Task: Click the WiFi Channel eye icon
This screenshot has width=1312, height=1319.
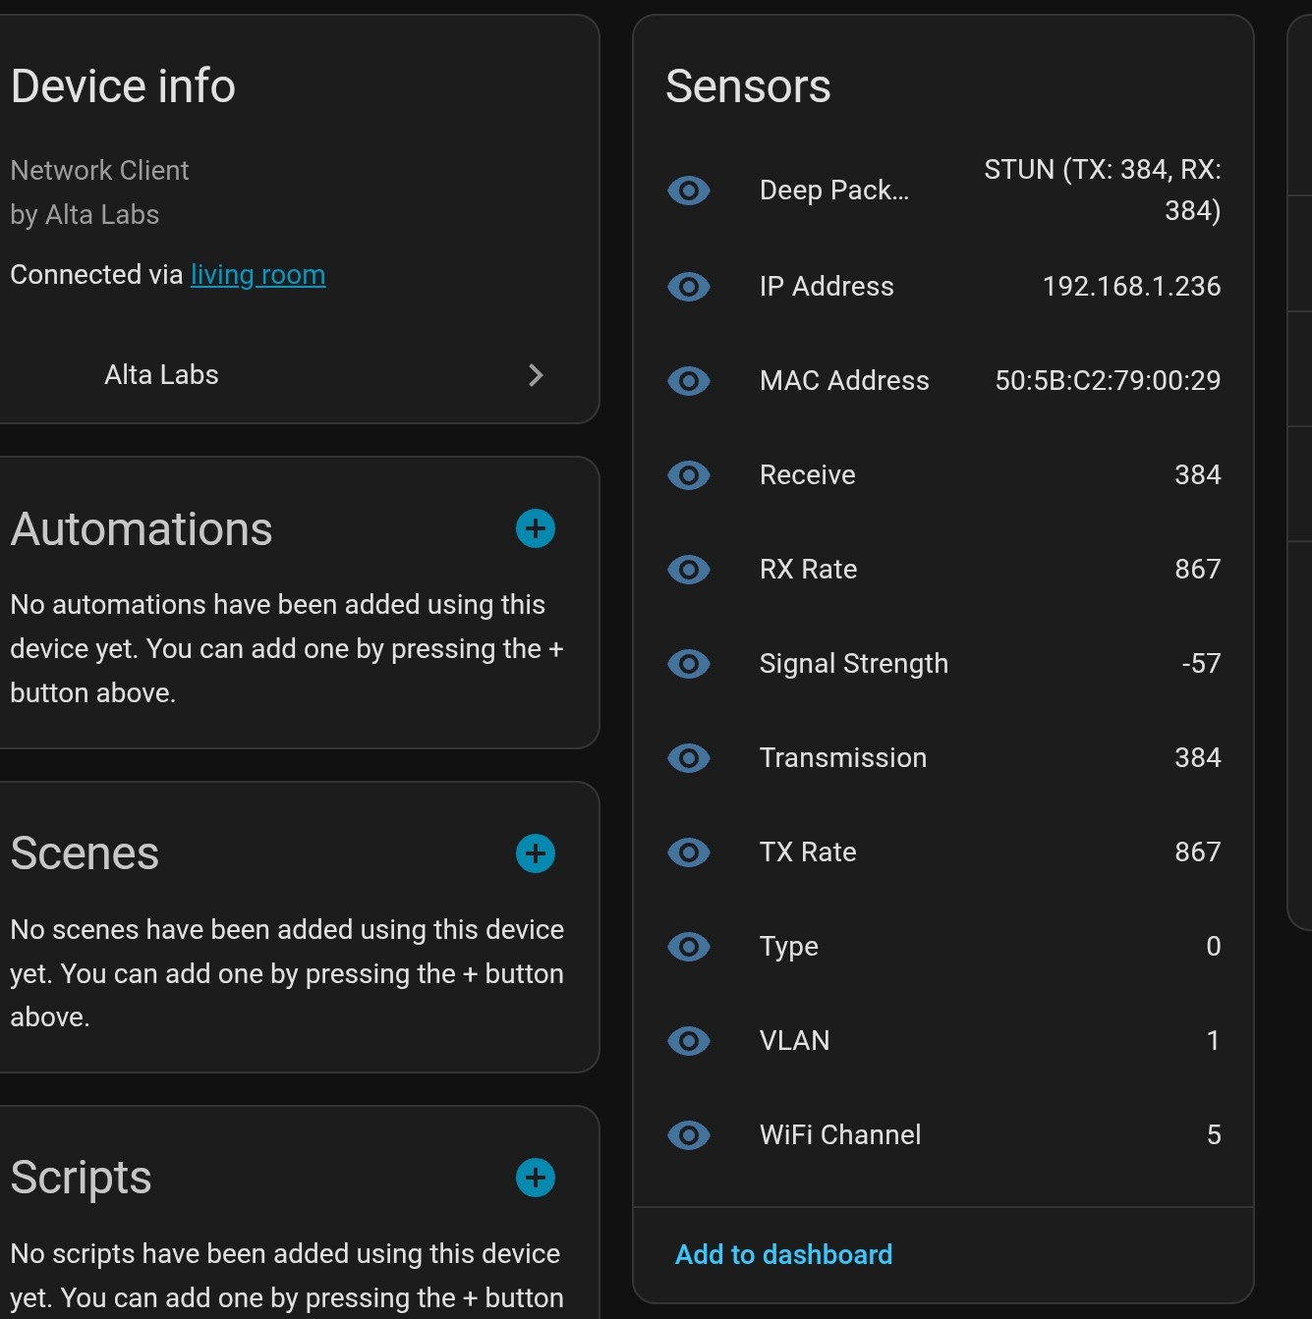Action: click(x=688, y=1134)
